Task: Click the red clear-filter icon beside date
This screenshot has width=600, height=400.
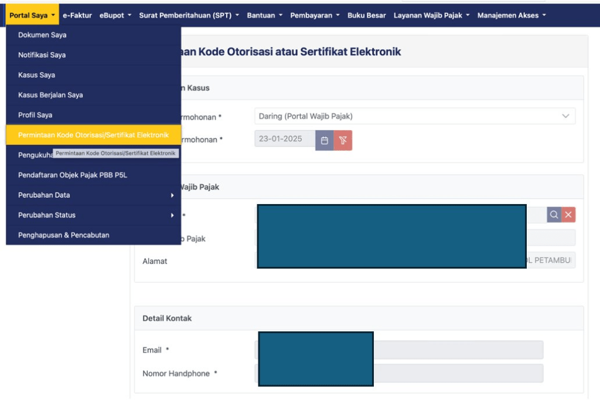Action: [343, 140]
